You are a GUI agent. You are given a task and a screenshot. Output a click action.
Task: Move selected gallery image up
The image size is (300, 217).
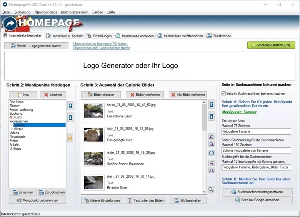coord(212,105)
